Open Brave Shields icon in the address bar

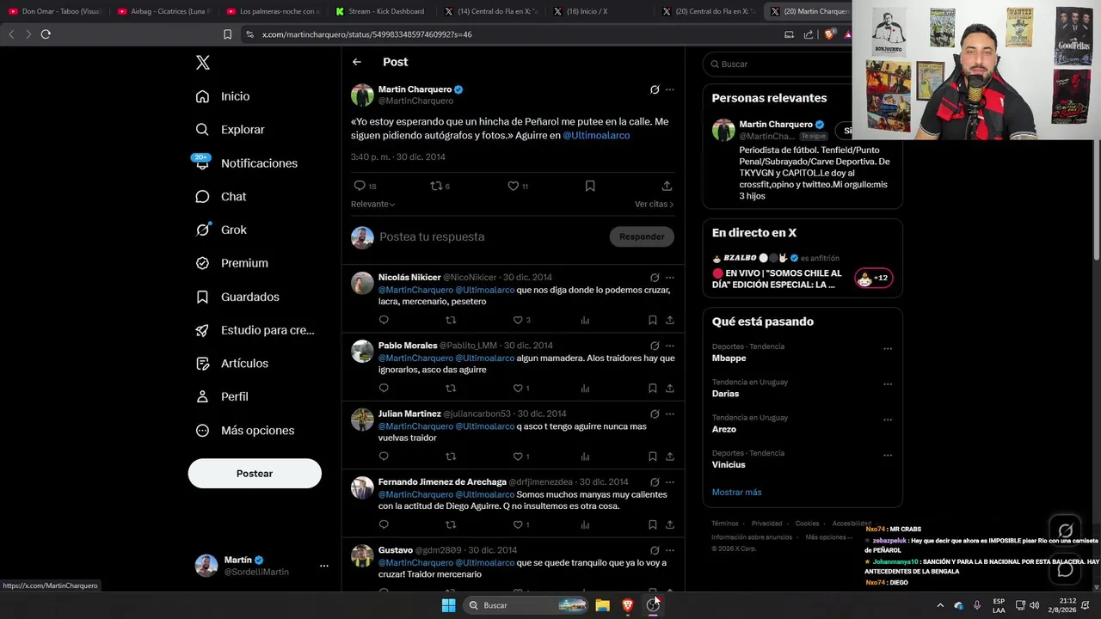point(829,34)
